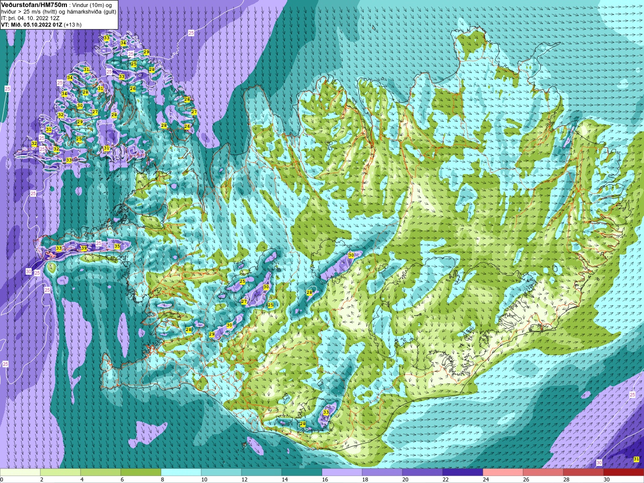This screenshot has width=644, height=483.
Task: Click the "Veðurstofan/HM750m" title text
Action: pyautogui.click(x=34, y=5)
